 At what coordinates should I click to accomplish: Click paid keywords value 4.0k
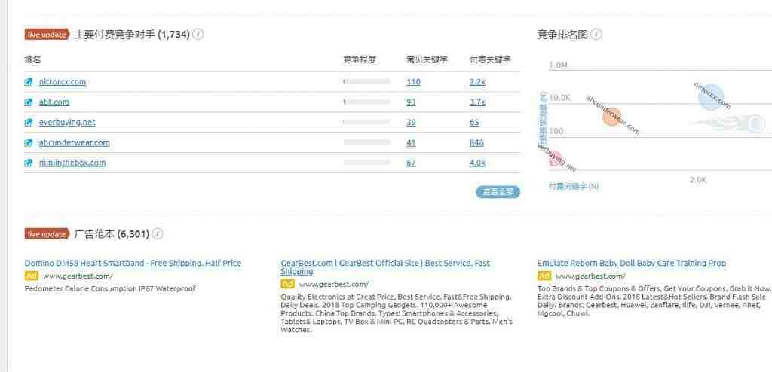477,163
